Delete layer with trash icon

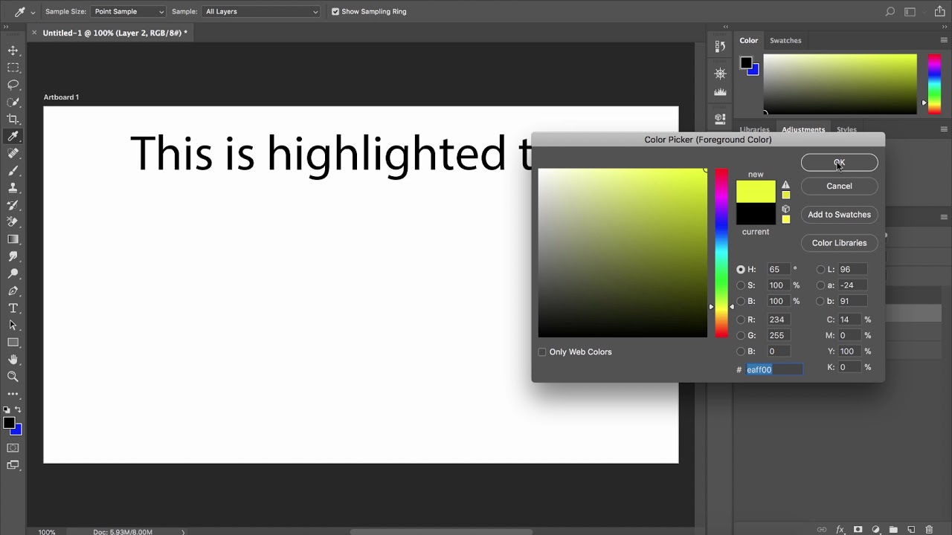(929, 530)
